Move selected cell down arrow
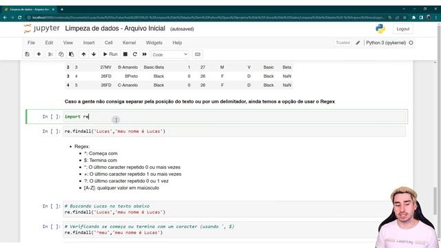 [94, 54]
